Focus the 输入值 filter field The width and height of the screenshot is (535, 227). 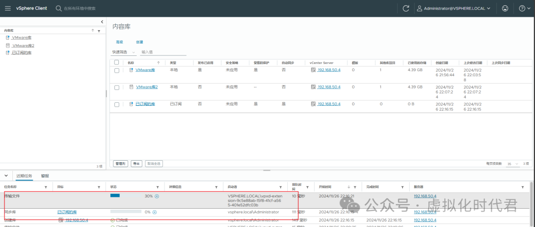coord(163,52)
